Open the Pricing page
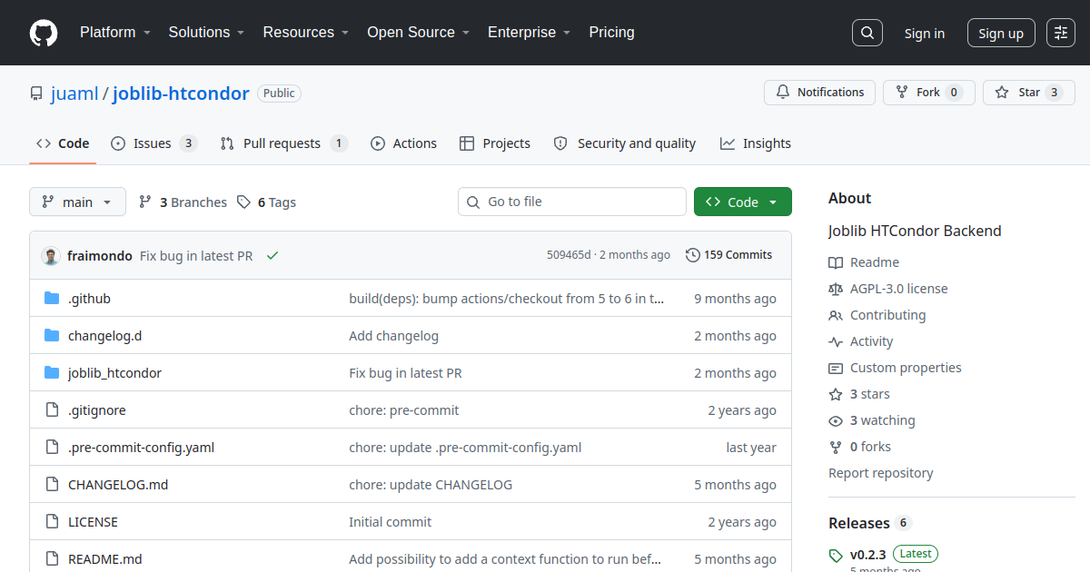The height and width of the screenshot is (572, 1090). click(611, 33)
